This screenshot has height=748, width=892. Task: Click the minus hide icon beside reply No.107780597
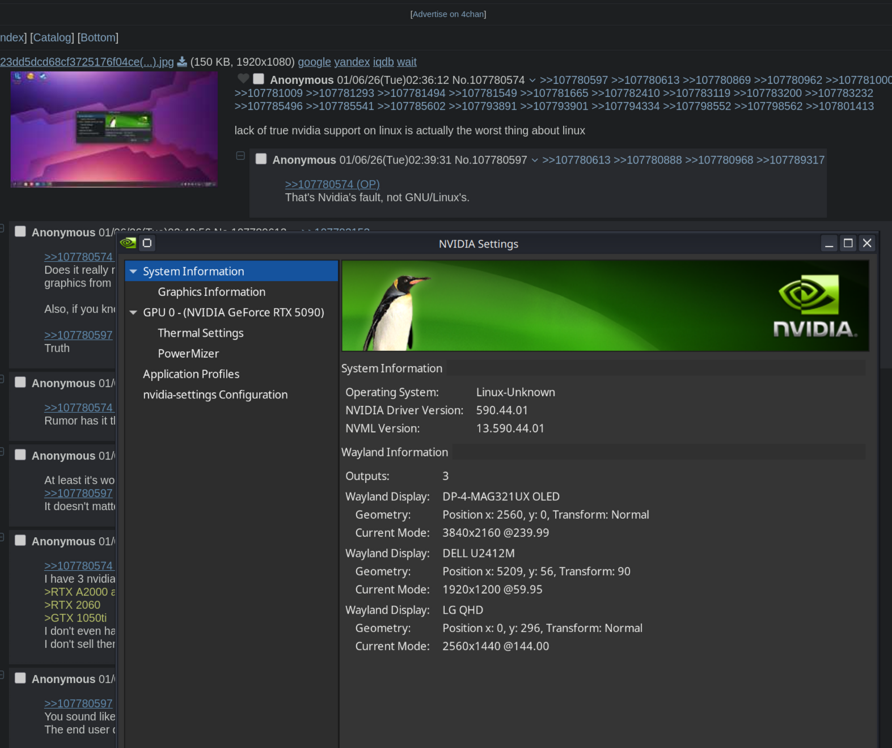[240, 156]
